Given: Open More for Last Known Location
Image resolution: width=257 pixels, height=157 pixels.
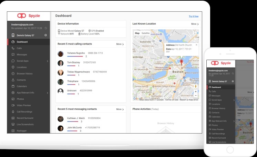Looking at the screenshot, I should tap(195, 24).
